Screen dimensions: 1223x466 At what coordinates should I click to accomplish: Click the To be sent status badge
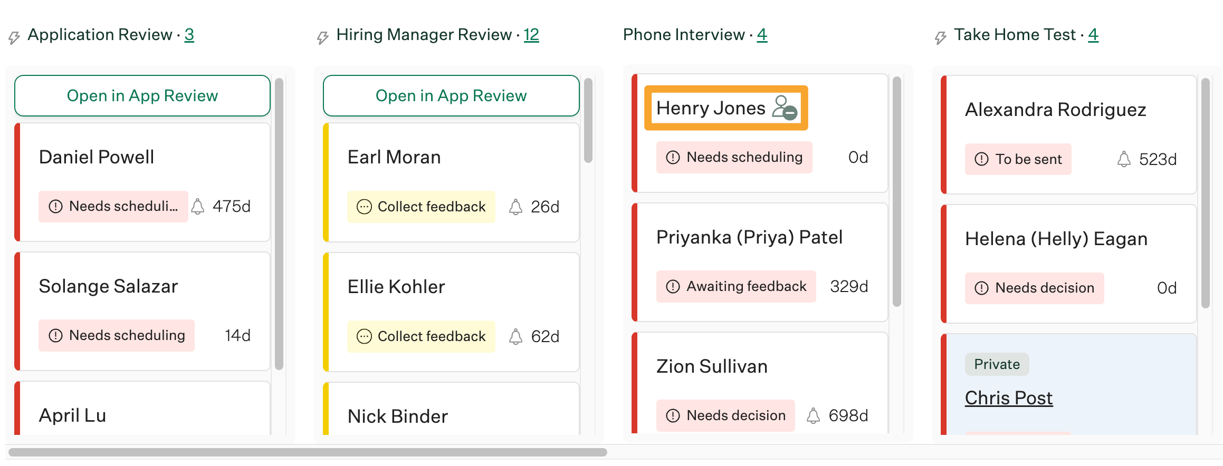(1018, 159)
